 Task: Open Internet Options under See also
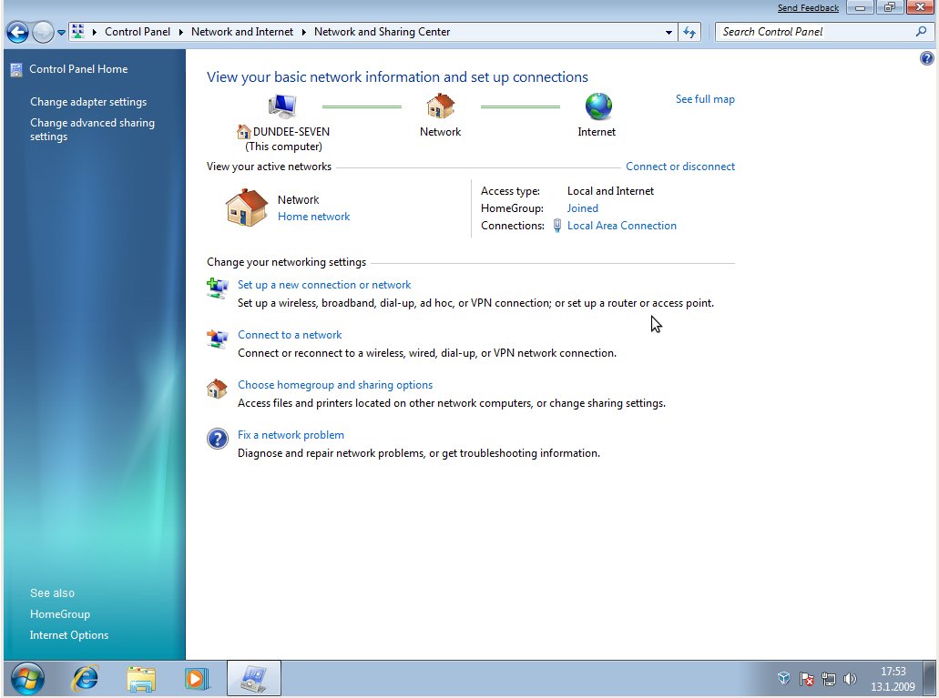tap(69, 635)
